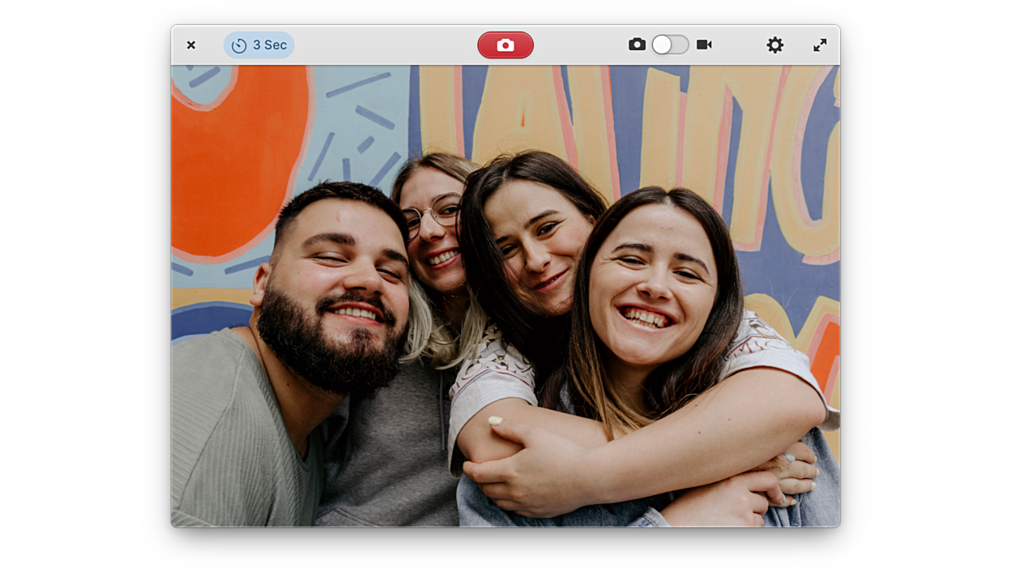Screen dimensions: 1011x569
Task: Click the white camera icon in shutter button
Action: tap(505, 45)
